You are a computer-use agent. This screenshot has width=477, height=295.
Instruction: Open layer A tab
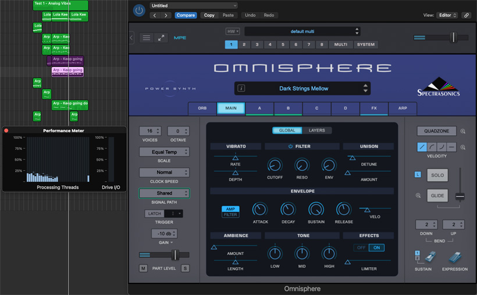(259, 108)
